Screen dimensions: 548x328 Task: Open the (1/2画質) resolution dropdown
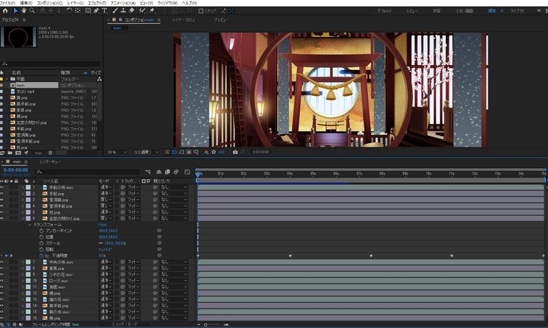pos(146,152)
